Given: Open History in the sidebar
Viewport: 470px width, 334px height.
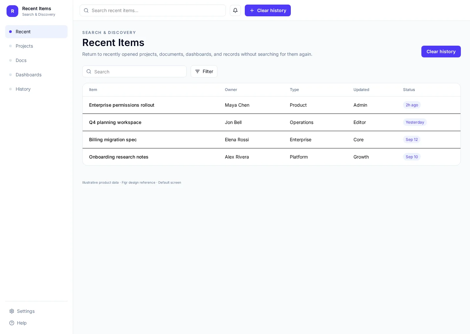Looking at the screenshot, I should click(x=36, y=89).
